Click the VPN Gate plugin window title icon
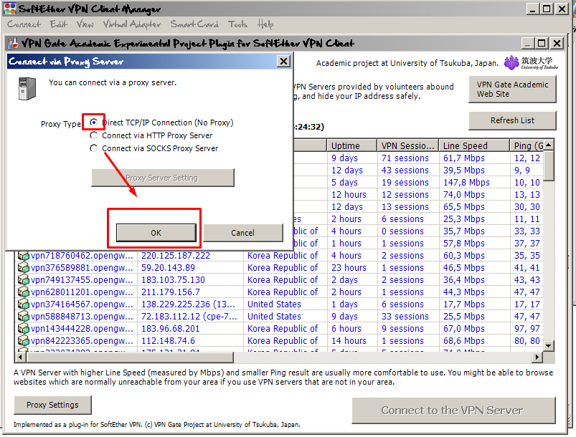 [13, 43]
